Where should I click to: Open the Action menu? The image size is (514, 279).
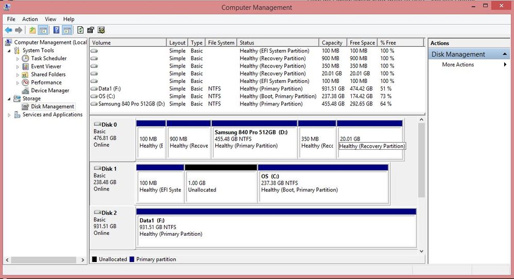tap(30, 19)
